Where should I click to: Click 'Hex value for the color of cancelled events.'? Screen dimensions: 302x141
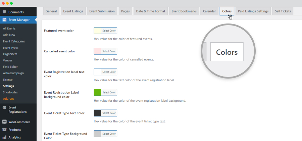[x=124, y=59]
